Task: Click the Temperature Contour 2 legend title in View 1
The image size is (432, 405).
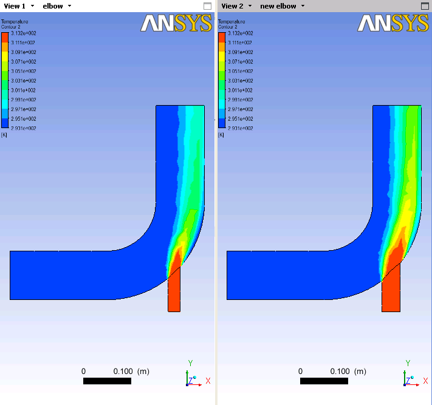Action: point(15,24)
